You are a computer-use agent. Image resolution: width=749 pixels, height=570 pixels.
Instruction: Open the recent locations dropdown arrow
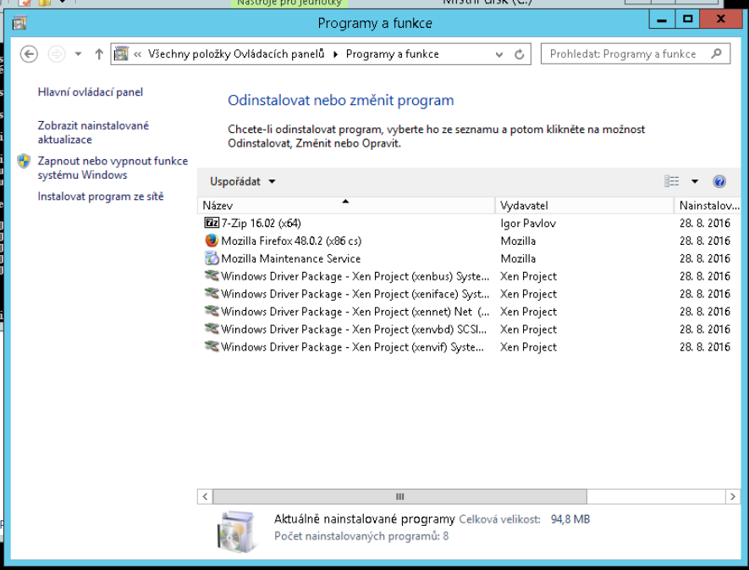click(78, 54)
